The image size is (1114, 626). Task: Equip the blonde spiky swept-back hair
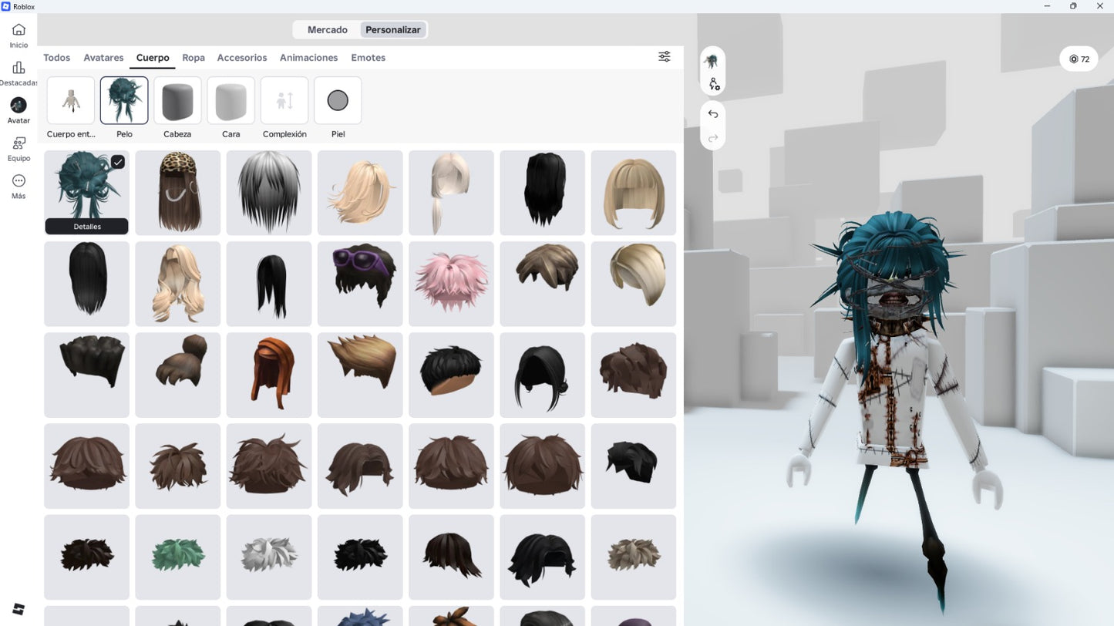[x=360, y=375]
